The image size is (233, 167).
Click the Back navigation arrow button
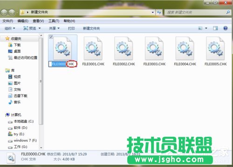(4, 13)
